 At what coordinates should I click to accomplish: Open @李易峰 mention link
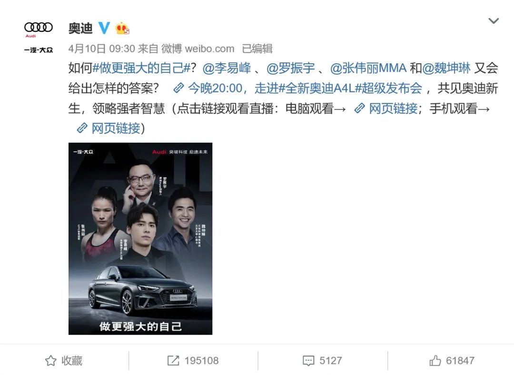click(x=227, y=68)
